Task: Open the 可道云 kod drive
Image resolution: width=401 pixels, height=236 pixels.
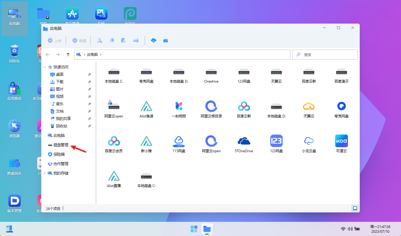Action: click(x=341, y=141)
